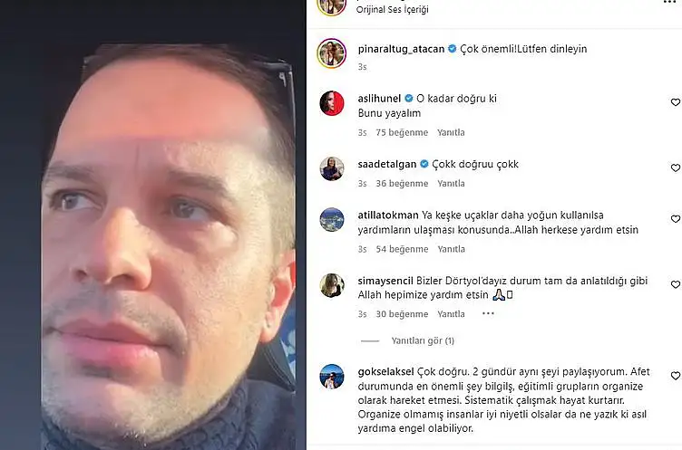
Task: Like atillatokman's comment with heart icon
Action: coord(676,219)
